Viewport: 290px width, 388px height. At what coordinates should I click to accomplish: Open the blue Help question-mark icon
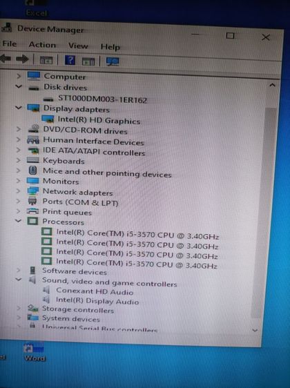pyautogui.click(x=70, y=60)
